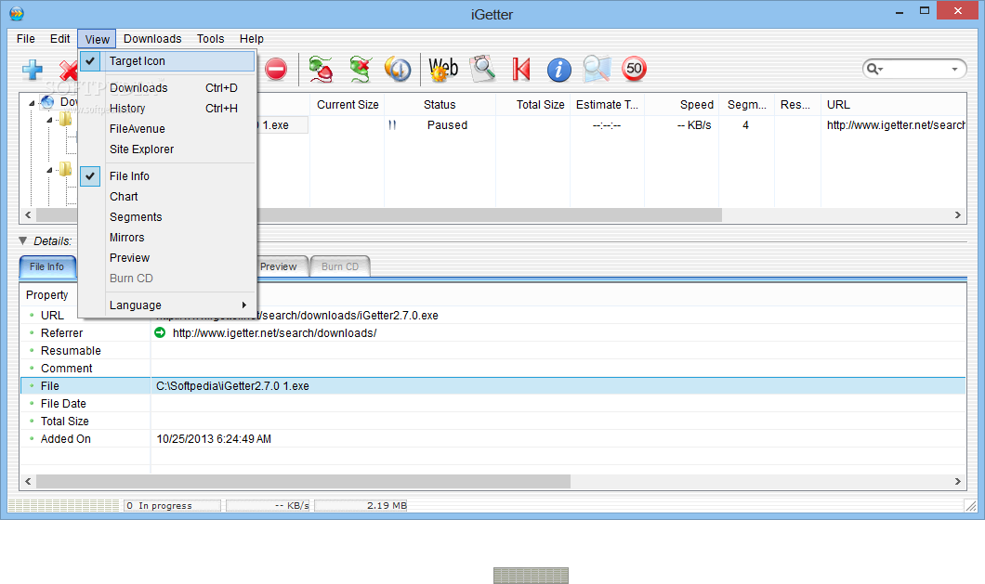Click the iGetter app icon in title bar
The height and width of the screenshot is (584, 985).
point(17,13)
